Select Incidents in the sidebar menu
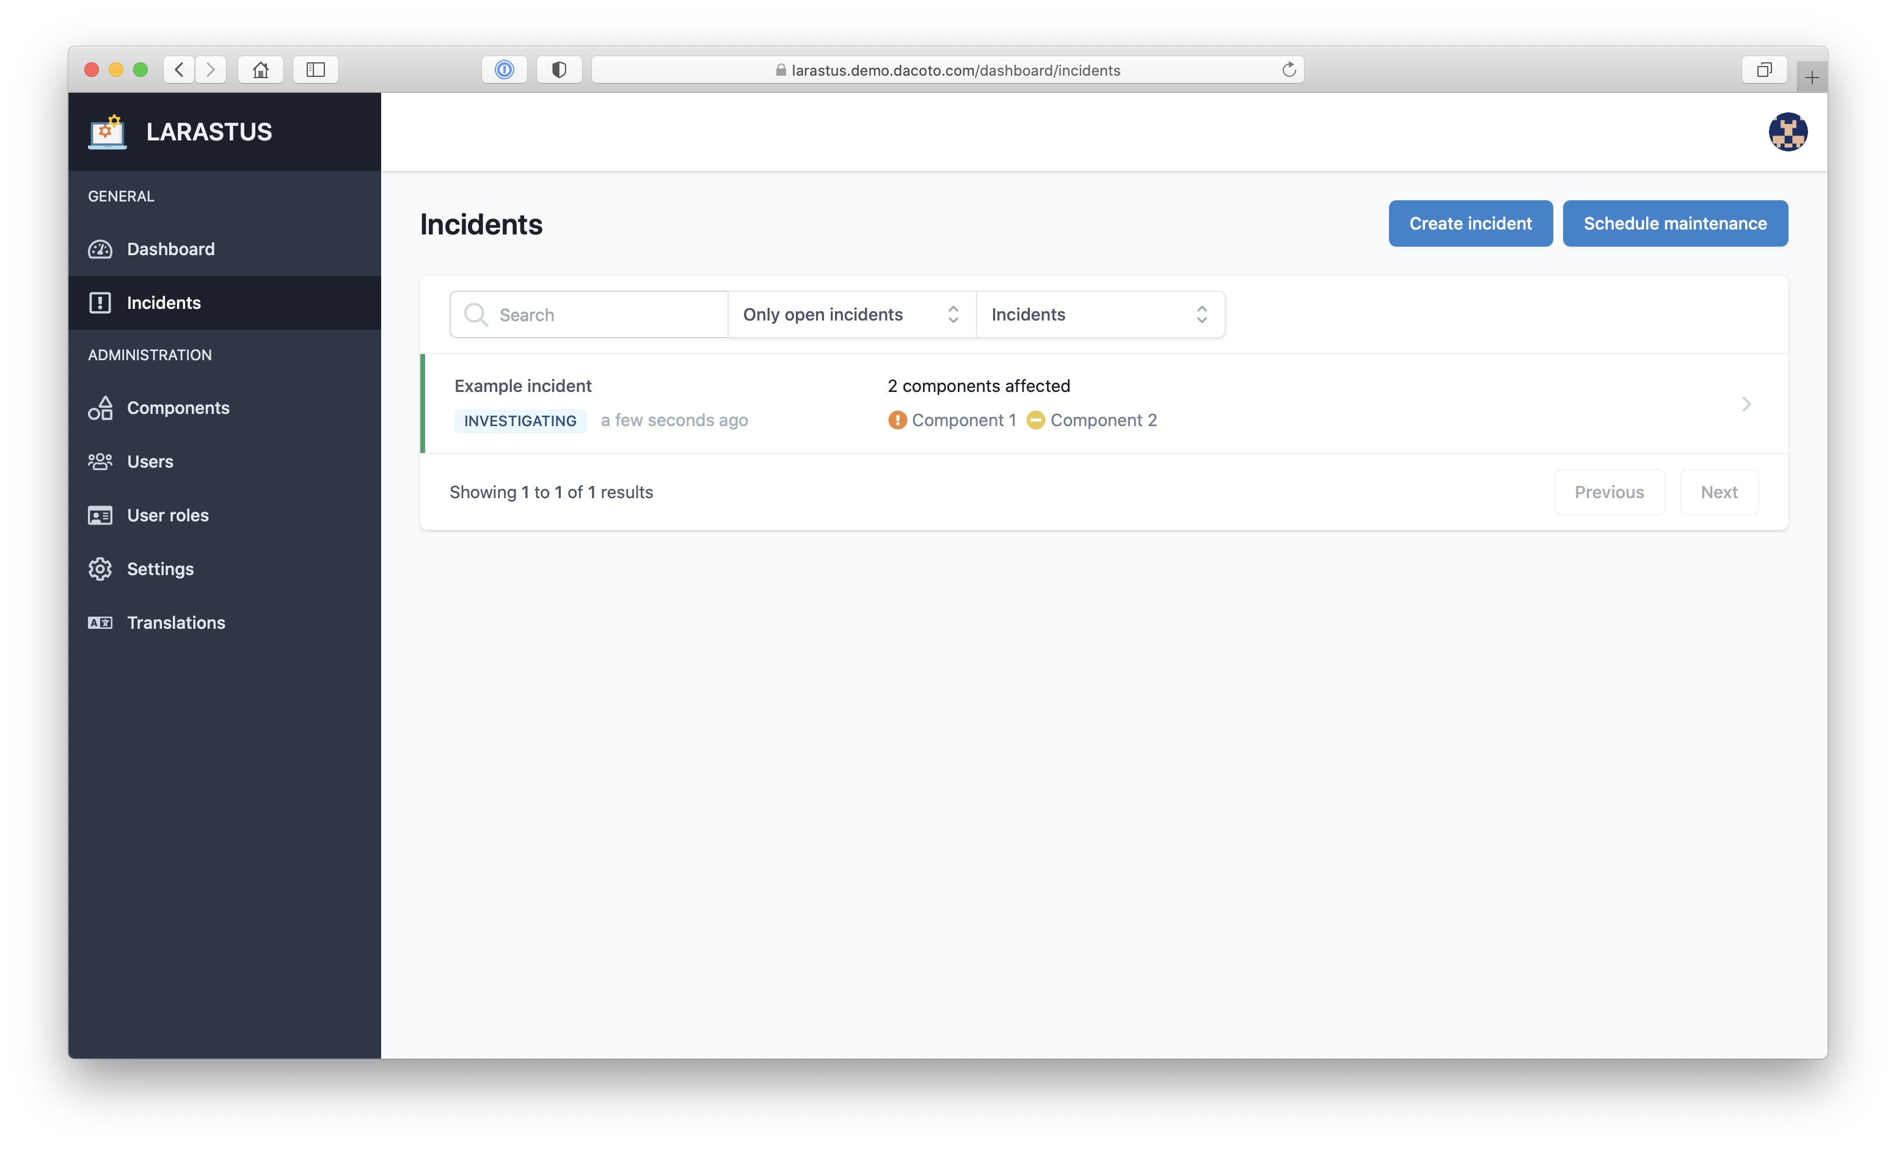Image resolution: width=1896 pixels, height=1149 pixels. tap(163, 303)
